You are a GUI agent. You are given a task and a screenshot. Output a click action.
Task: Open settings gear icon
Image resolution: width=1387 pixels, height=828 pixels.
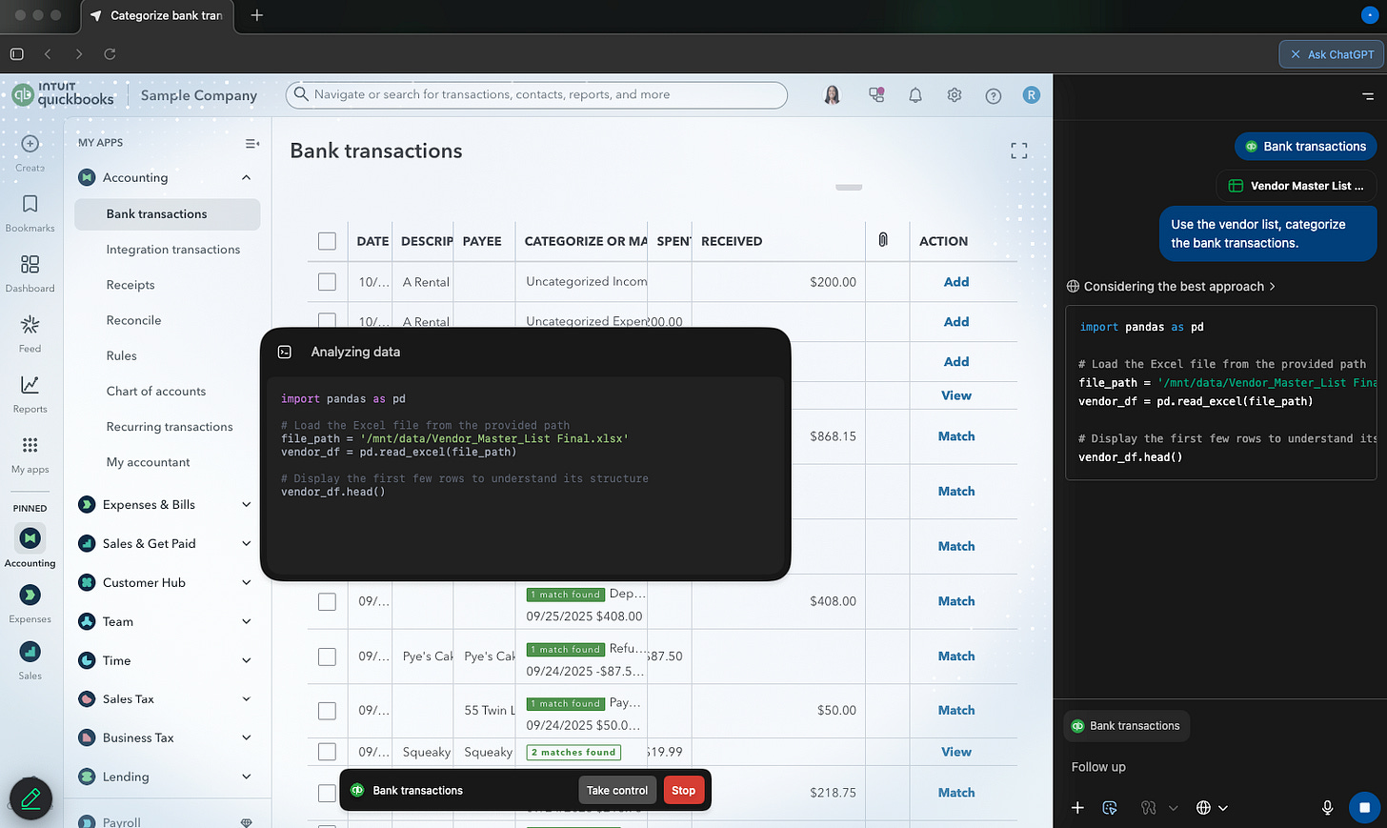point(955,95)
